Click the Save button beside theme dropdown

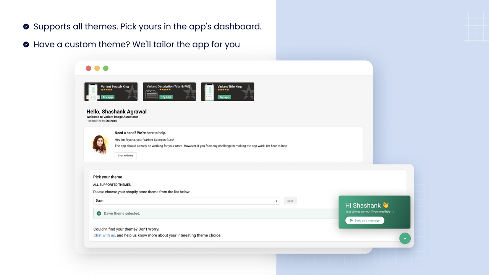(x=290, y=200)
